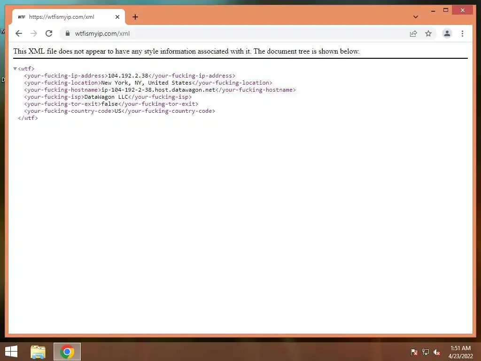Open the Windows Start menu
Screen dimensions: 481x361
click(x=11, y=352)
